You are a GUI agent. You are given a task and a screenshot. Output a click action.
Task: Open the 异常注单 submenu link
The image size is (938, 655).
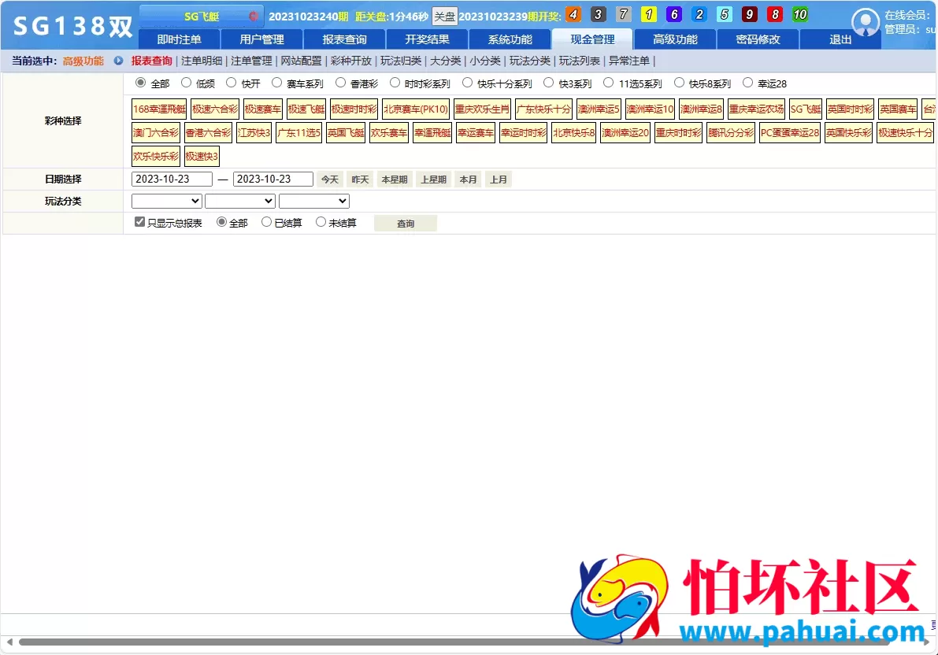628,61
